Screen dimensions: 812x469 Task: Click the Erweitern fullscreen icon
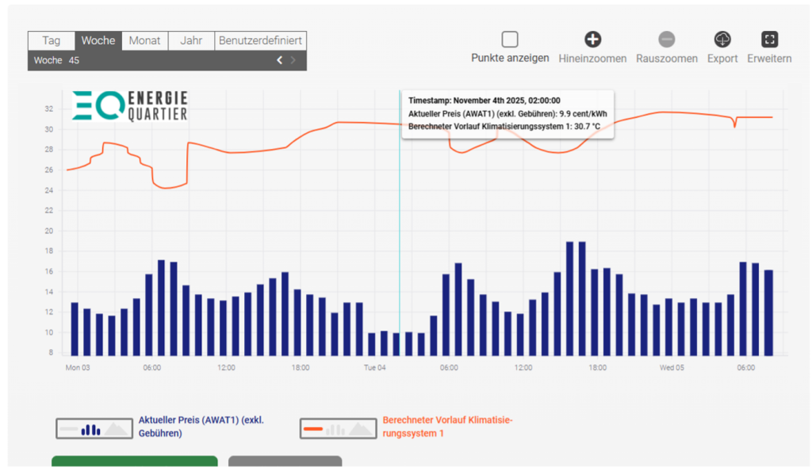click(769, 40)
